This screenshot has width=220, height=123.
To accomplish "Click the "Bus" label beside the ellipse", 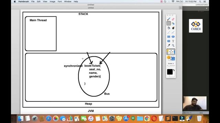I will coord(107,94).
